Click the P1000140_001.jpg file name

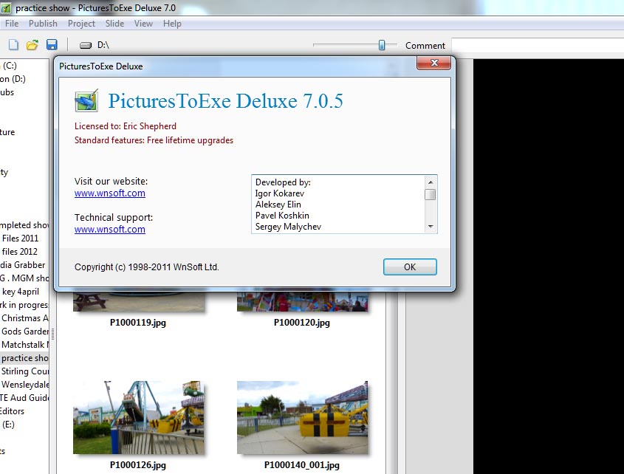point(302,465)
